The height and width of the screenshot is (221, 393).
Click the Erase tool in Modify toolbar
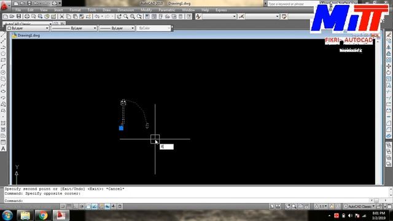[x=389, y=34]
